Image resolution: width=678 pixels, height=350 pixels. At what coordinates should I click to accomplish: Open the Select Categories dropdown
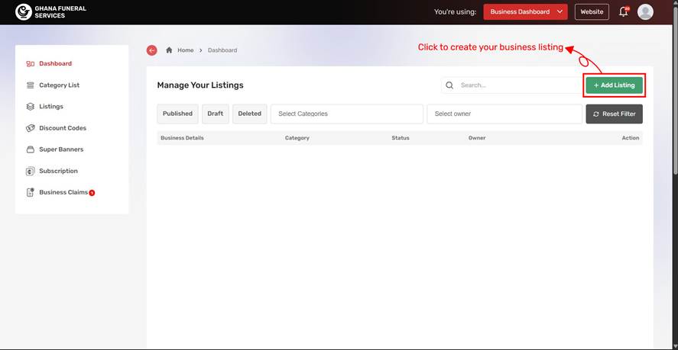(347, 114)
